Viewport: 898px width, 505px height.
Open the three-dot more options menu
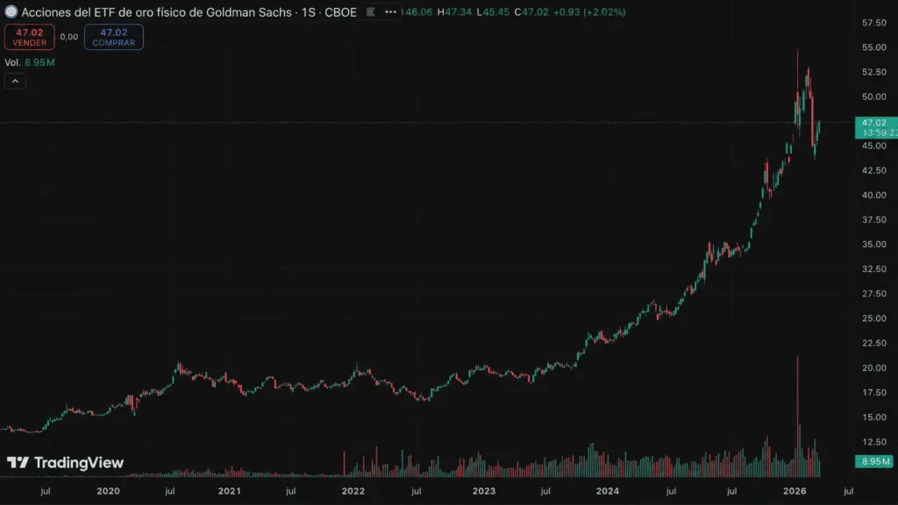[x=390, y=12]
